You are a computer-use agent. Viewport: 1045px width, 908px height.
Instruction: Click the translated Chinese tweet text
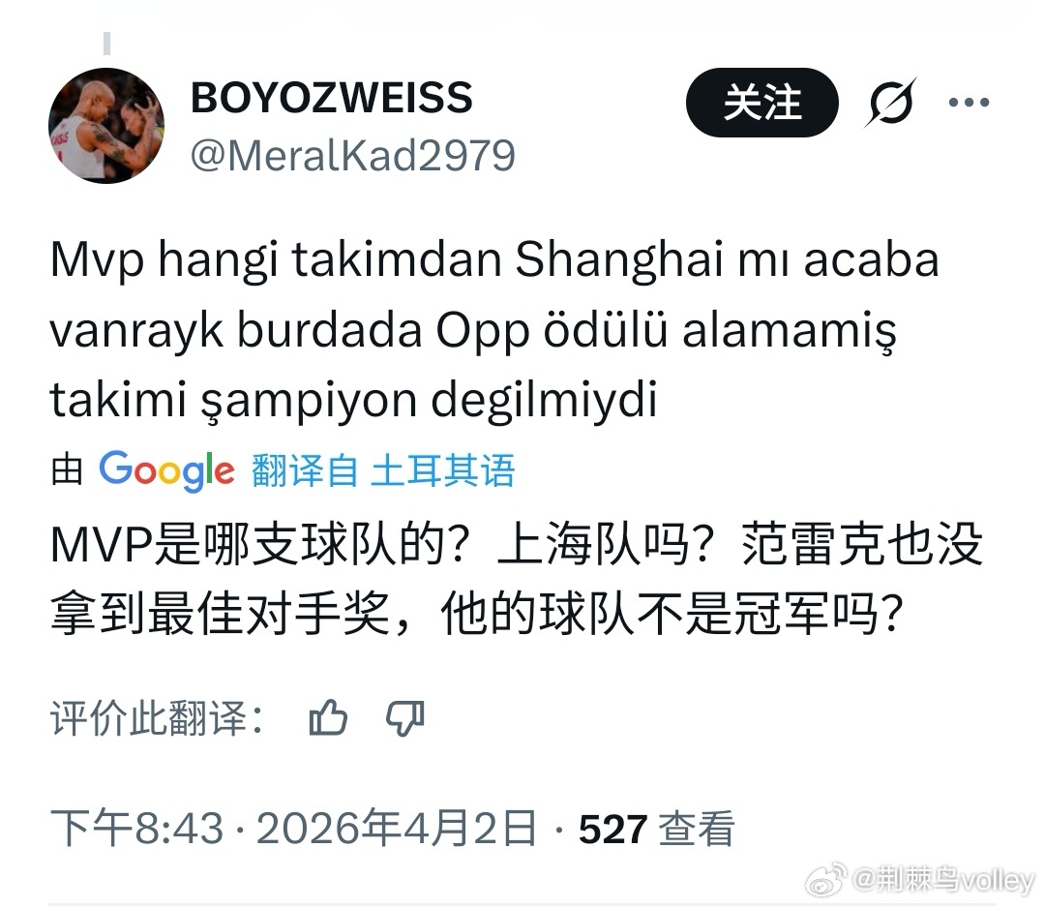point(517,579)
